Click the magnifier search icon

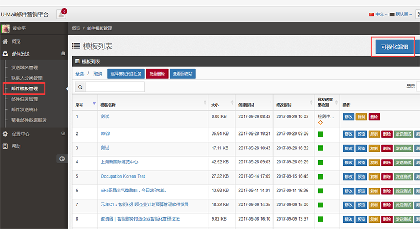80,87
